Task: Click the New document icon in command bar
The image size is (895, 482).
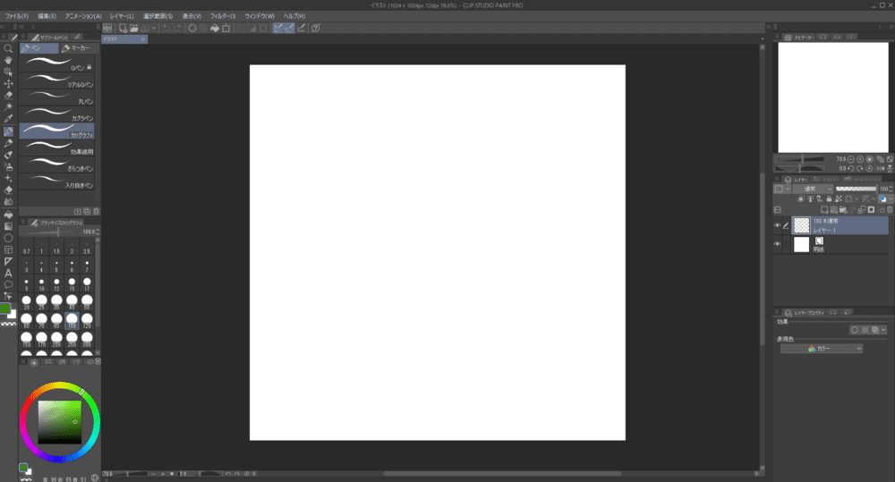Action: point(123,28)
